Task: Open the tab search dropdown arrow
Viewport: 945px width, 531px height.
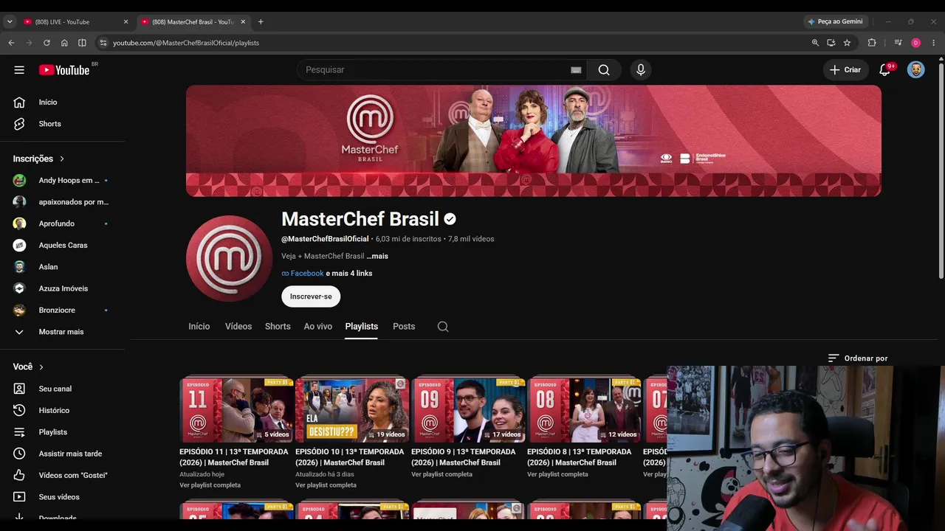Action: [10, 22]
